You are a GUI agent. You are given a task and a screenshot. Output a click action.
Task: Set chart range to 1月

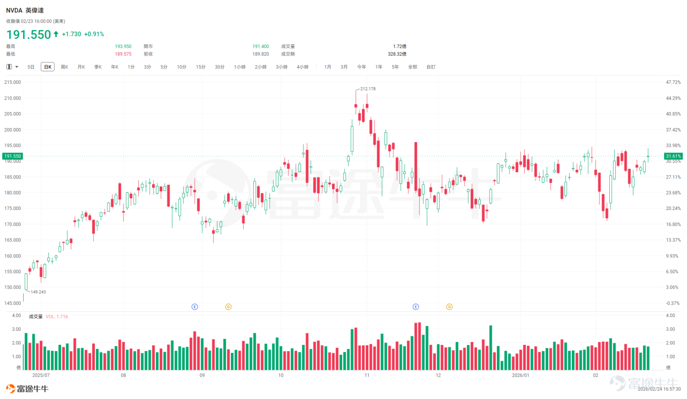point(328,67)
